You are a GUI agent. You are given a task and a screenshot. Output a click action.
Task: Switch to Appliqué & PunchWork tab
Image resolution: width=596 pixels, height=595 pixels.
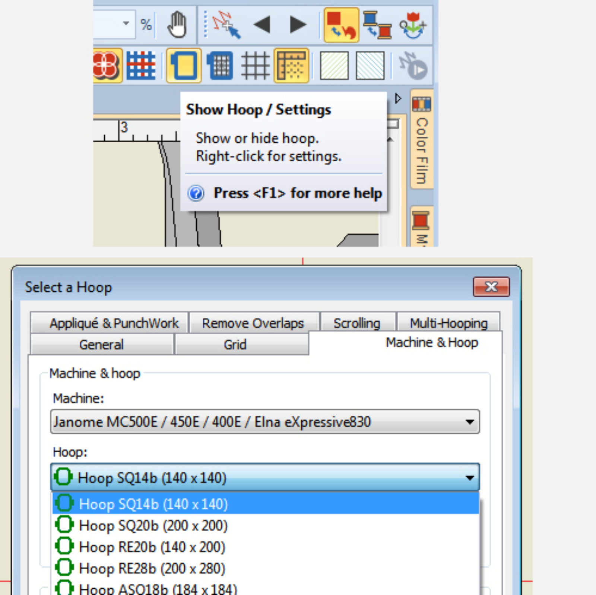click(109, 323)
